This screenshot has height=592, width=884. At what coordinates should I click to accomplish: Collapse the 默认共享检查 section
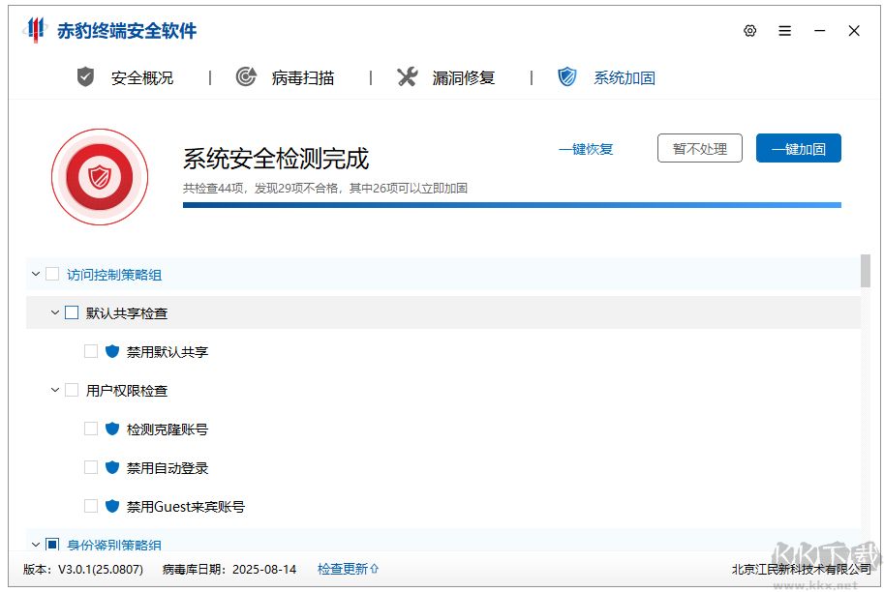point(55,312)
